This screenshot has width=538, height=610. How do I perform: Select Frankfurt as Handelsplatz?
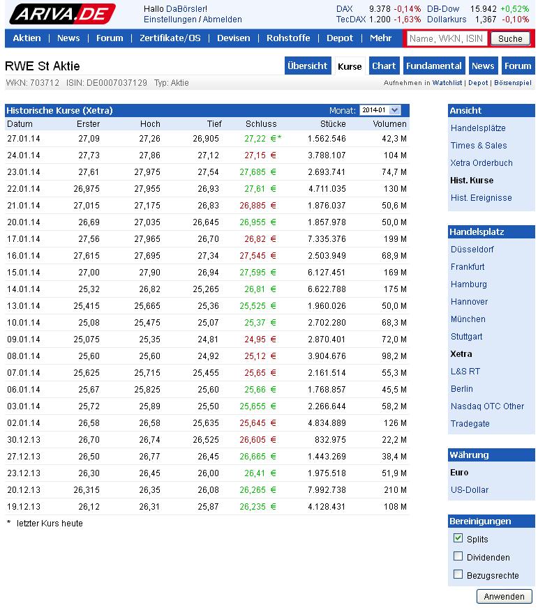click(467, 267)
